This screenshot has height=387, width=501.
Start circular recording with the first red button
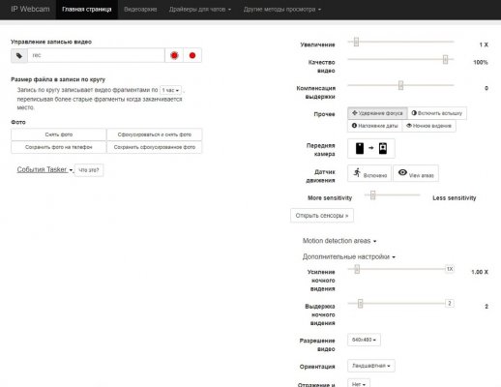click(x=174, y=55)
